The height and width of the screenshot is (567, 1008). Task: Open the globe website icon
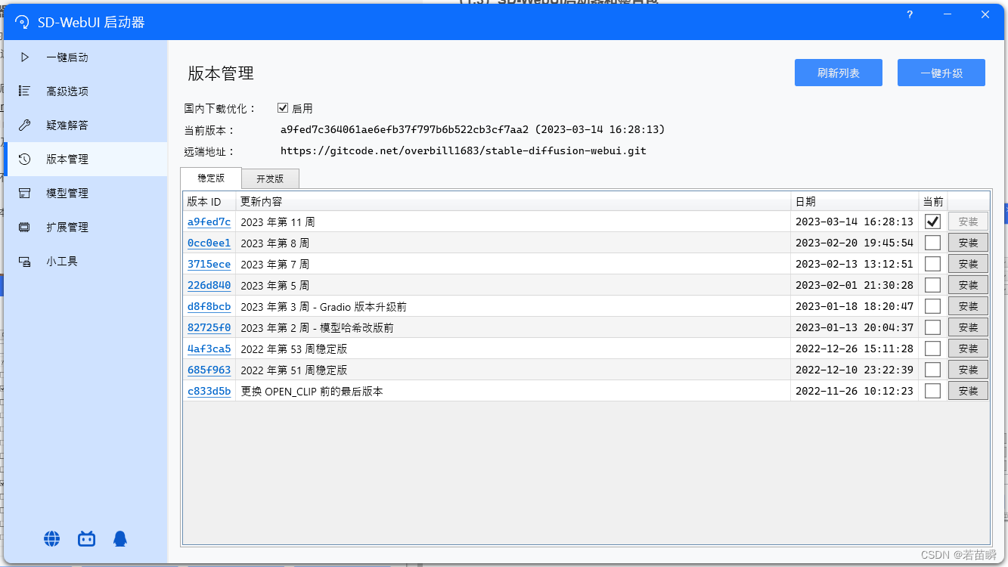(x=52, y=538)
